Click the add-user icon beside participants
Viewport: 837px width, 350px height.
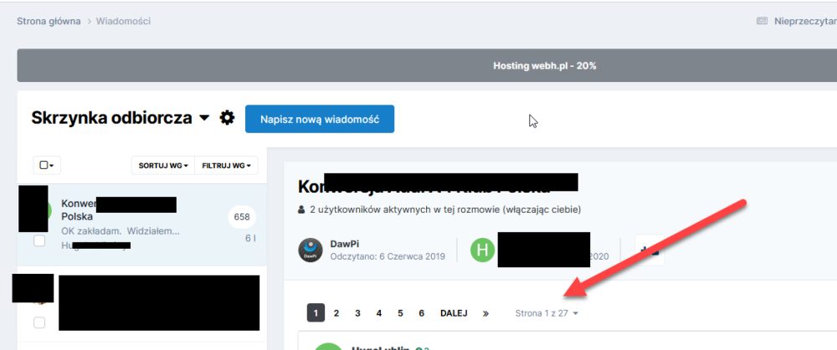click(x=649, y=250)
